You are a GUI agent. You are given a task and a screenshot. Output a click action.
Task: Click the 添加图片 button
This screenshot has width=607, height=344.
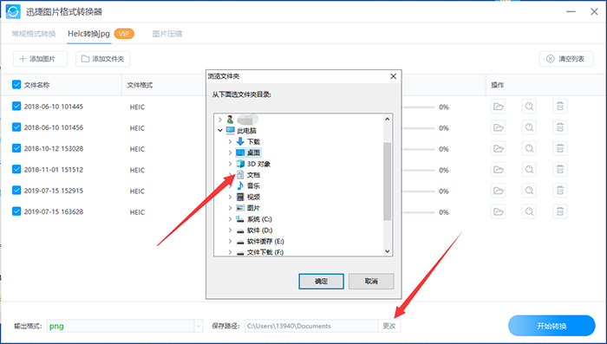[x=40, y=59]
